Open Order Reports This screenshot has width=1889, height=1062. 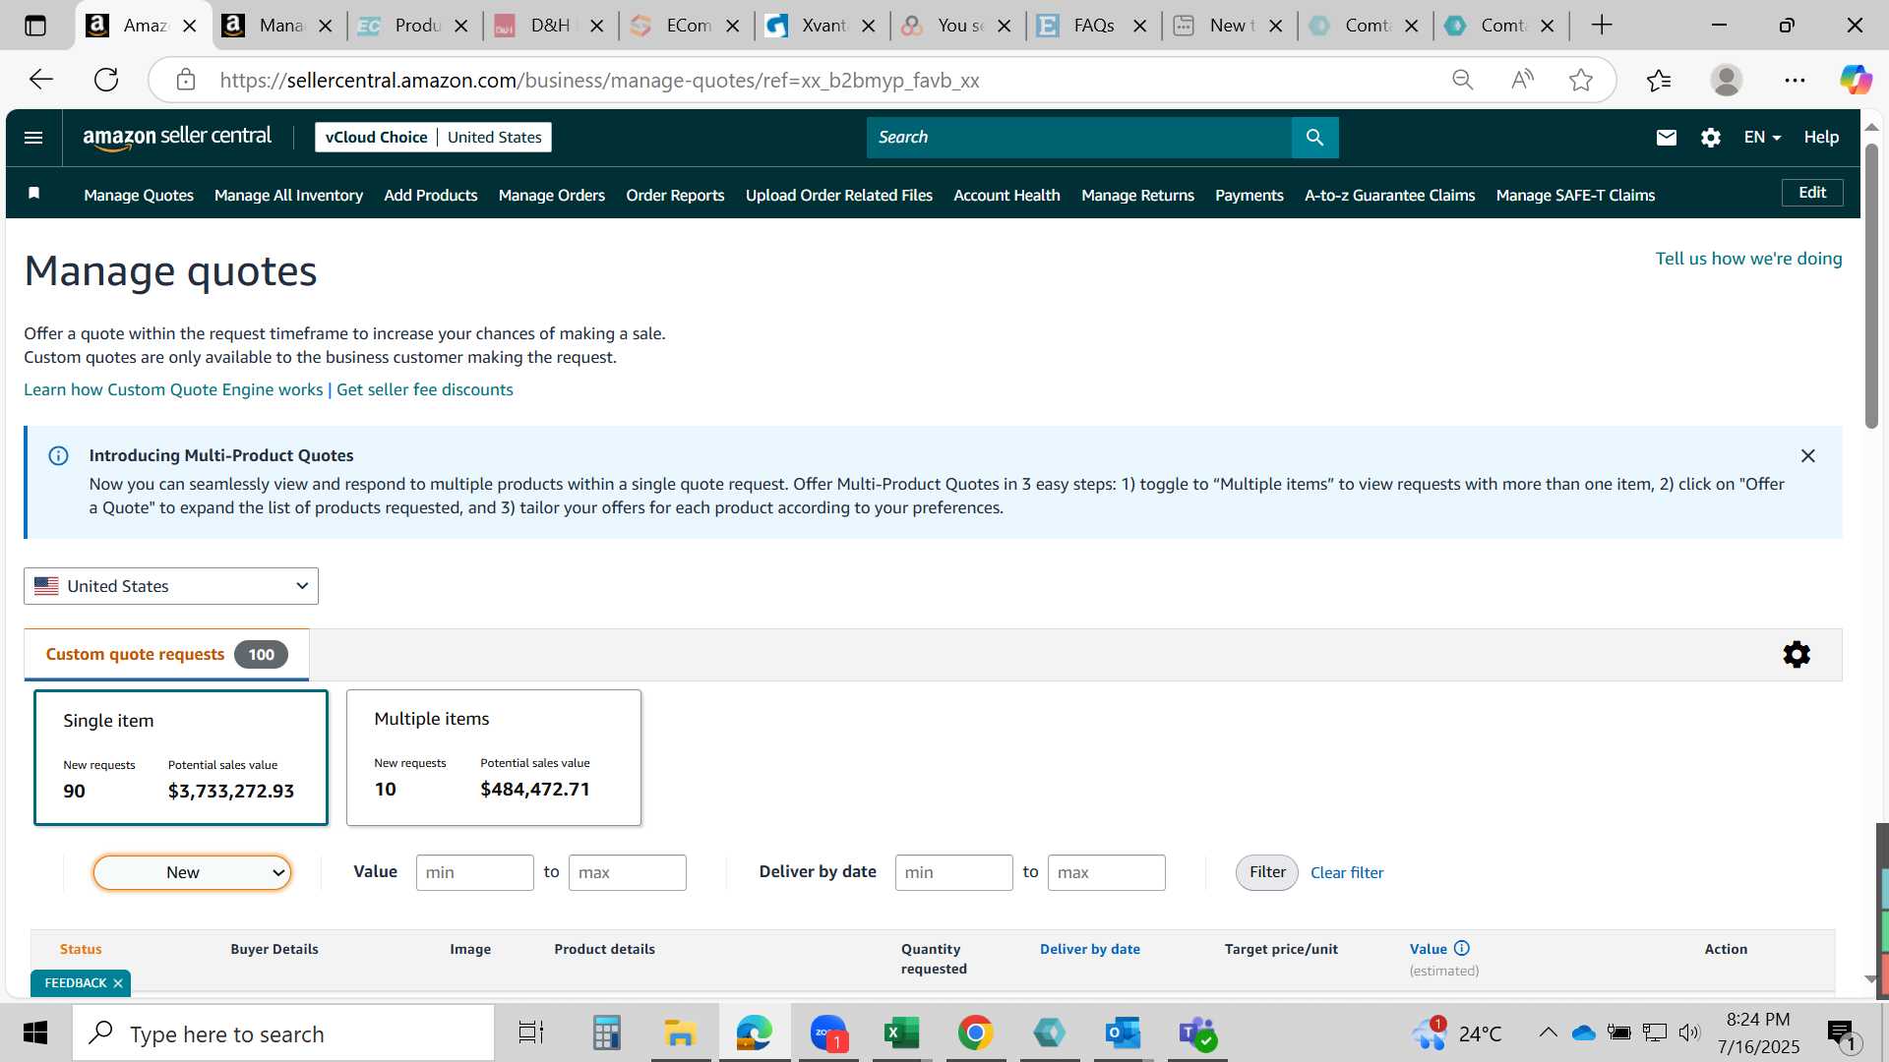point(675,195)
